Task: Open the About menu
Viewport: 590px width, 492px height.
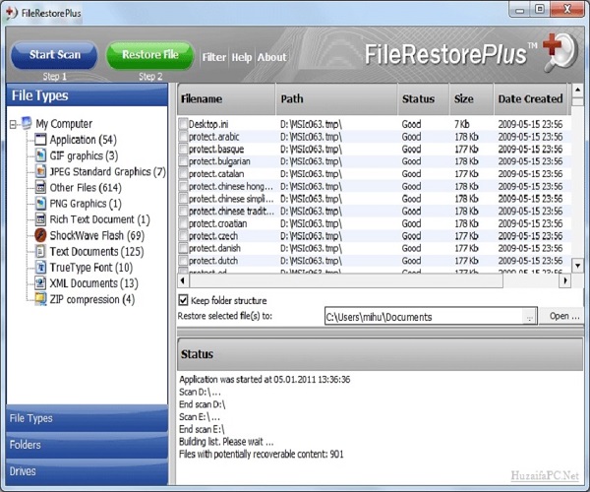Action: (271, 57)
